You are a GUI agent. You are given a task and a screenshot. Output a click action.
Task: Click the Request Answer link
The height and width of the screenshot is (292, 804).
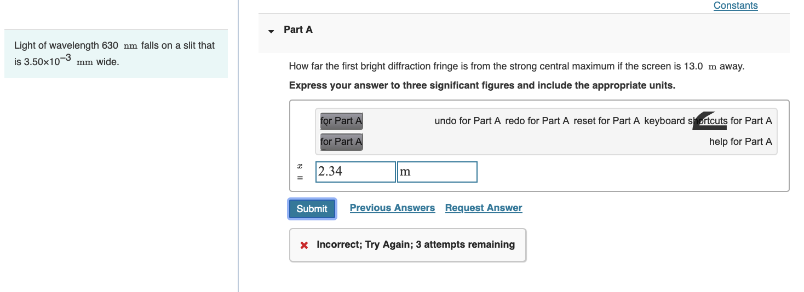click(x=483, y=208)
